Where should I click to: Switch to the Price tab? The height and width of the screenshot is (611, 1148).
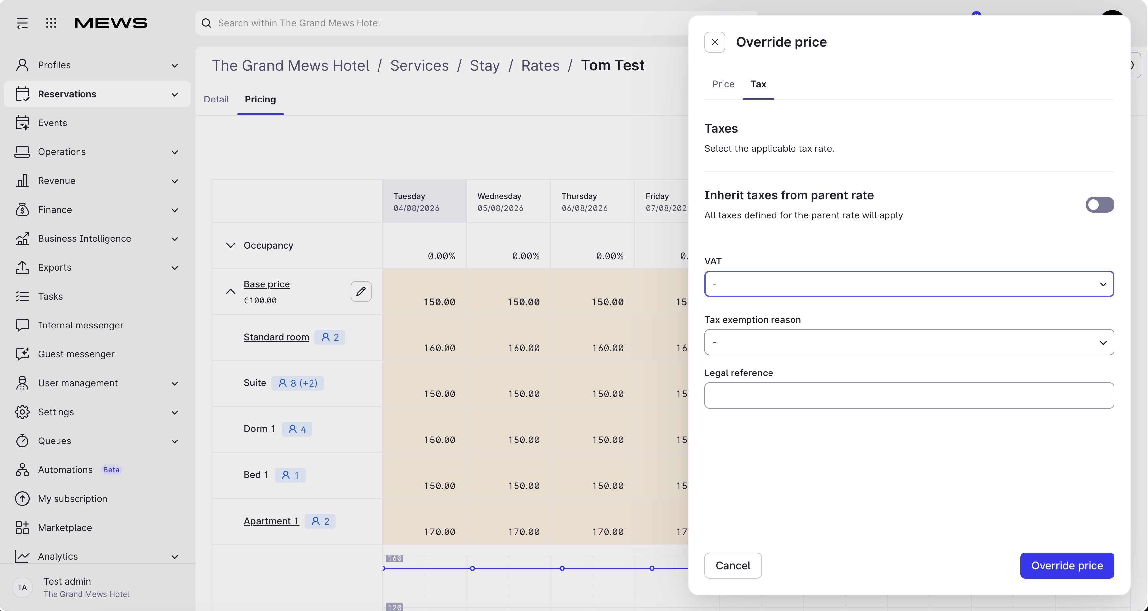(723, 84)
